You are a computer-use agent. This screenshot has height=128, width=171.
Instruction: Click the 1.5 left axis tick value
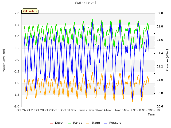coord(17,25)
